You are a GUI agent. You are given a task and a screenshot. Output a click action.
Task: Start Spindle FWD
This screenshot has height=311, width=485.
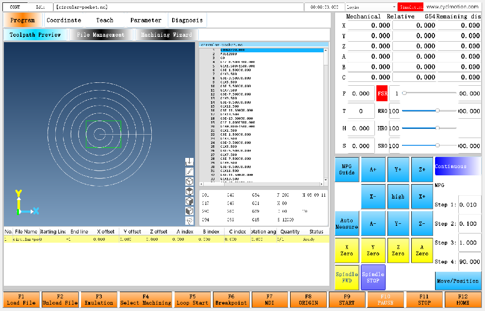pos(347,277)
